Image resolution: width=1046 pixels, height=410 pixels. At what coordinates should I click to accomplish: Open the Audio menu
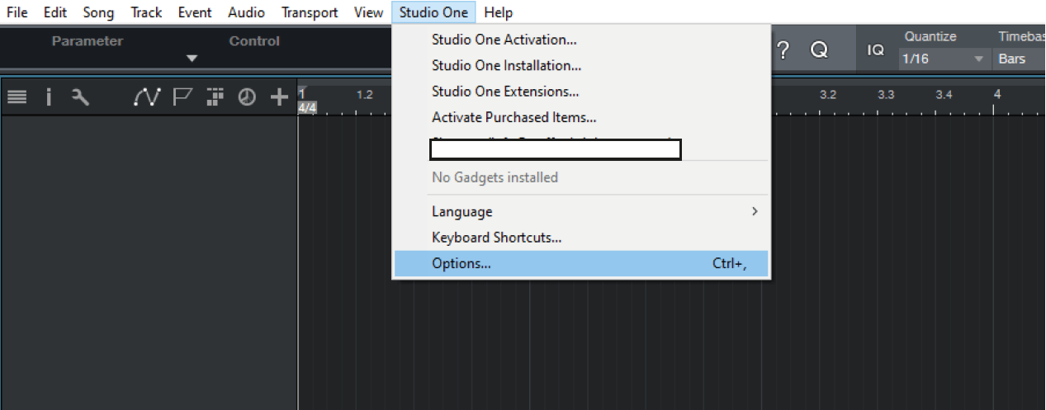pyautogui.click(x=246, y=12)
